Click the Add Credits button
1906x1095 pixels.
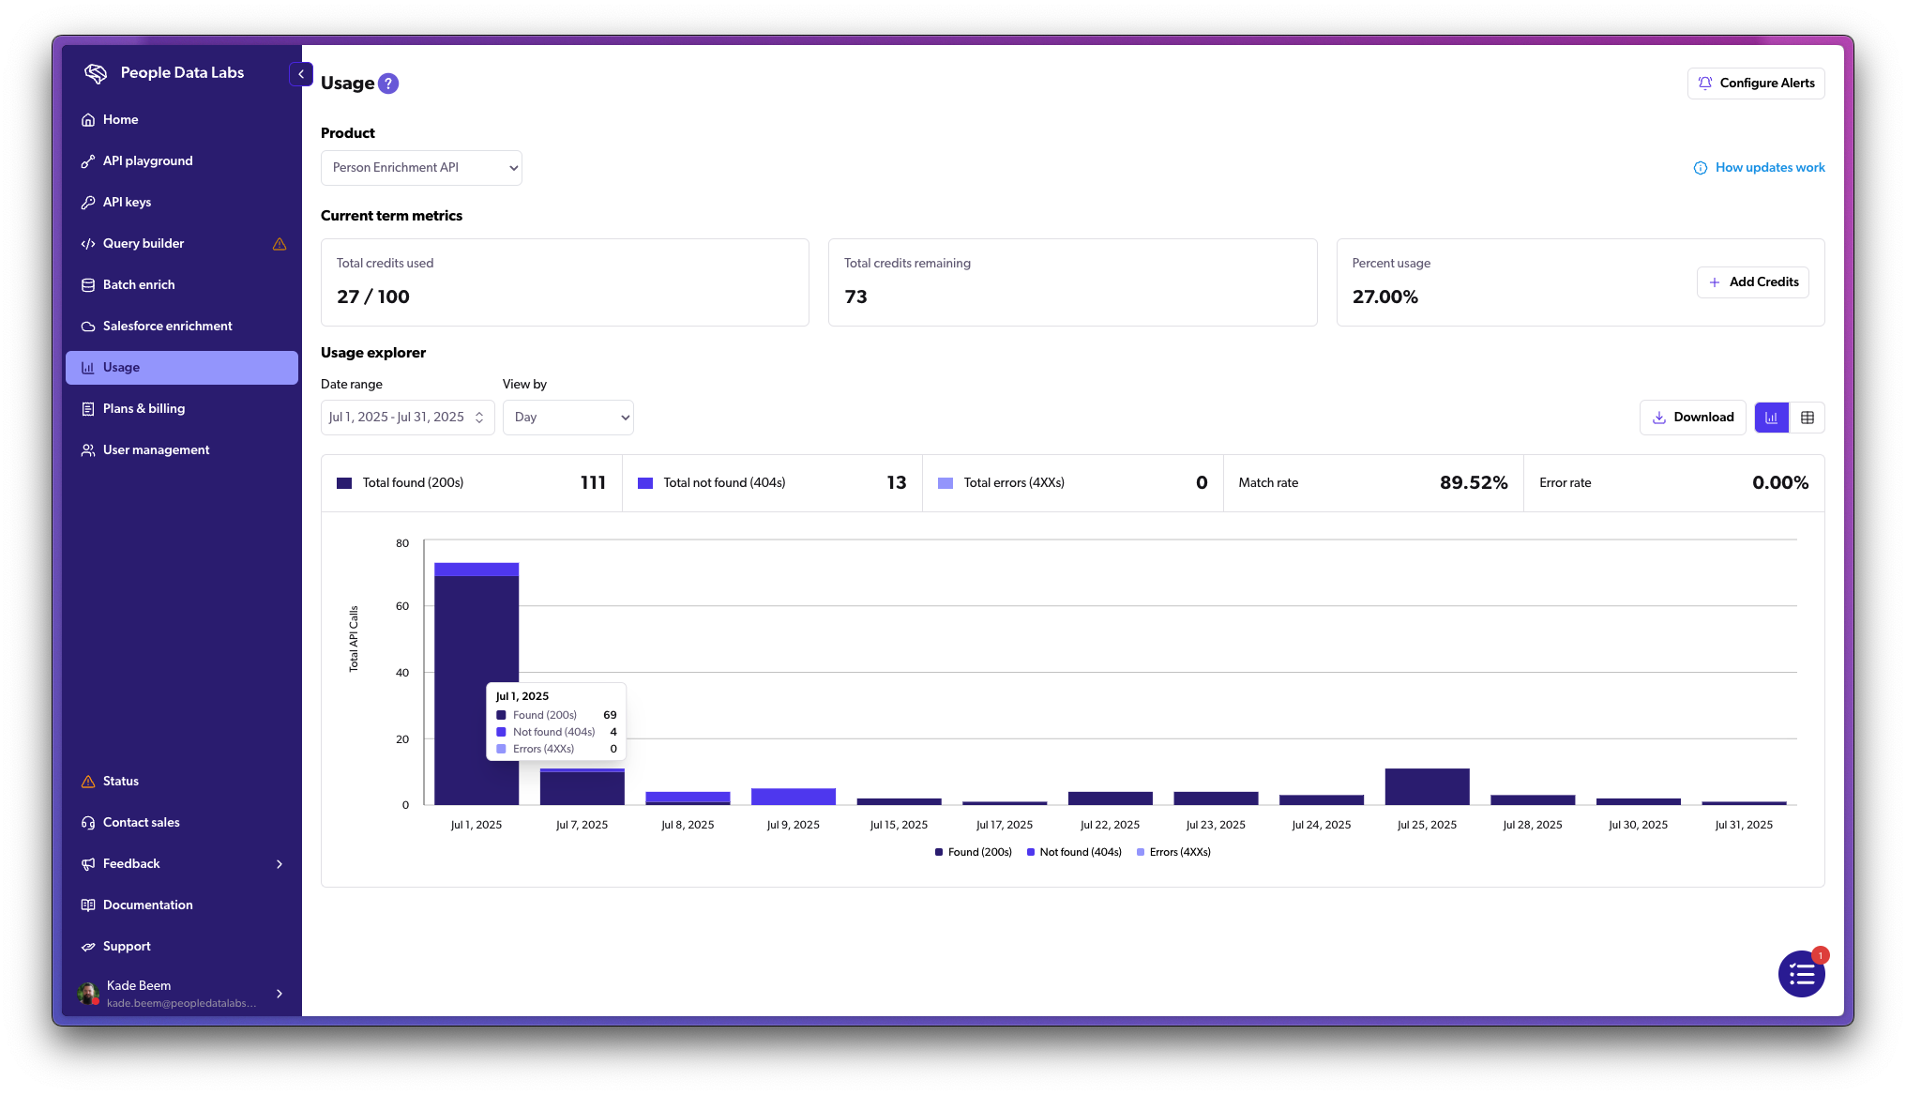1752,281
